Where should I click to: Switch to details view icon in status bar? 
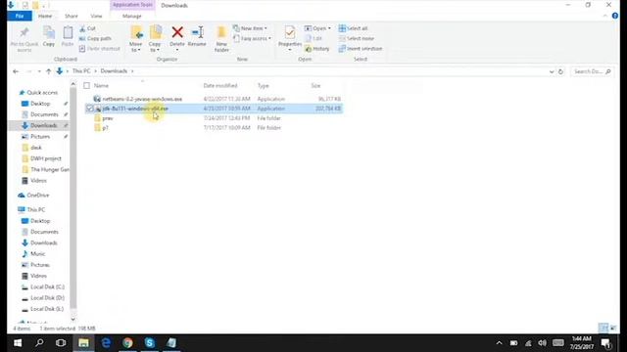click(x=603, y=329)
